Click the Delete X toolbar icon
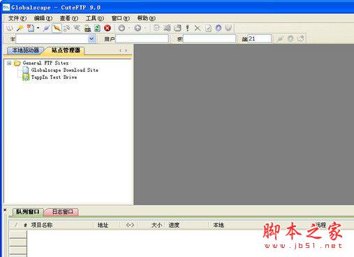 tap(198, 29)
